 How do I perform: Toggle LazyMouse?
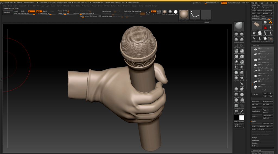point(106,11)
